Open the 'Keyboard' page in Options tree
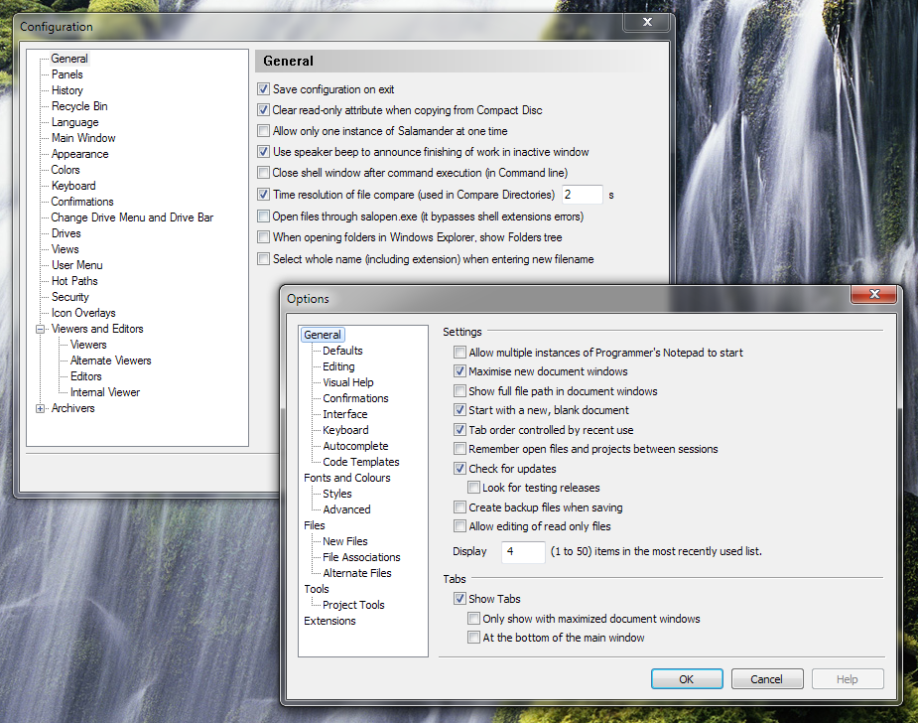 coord(345,430)
